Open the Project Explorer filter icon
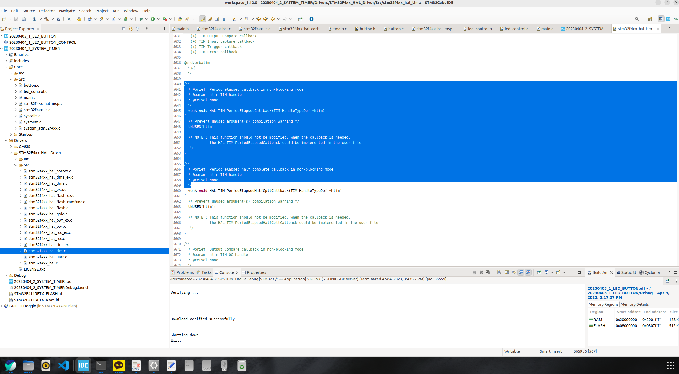 138,29
